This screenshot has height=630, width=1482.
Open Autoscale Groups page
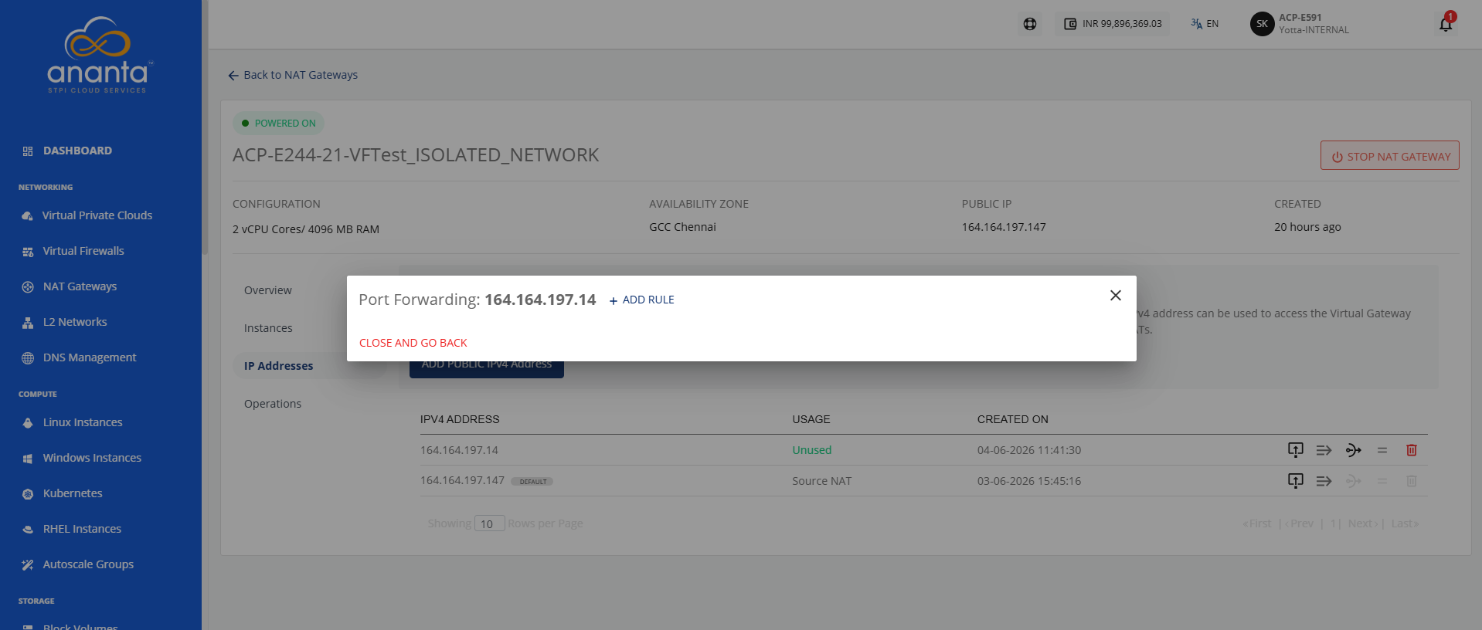coord(88,564)
